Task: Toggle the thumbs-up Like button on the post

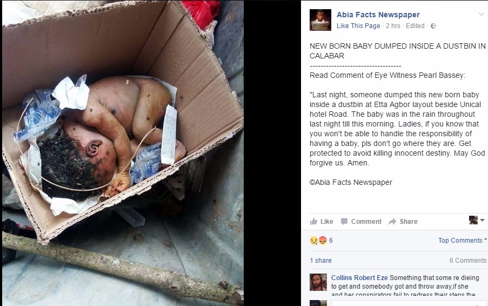Action: [x=322, y=221]
